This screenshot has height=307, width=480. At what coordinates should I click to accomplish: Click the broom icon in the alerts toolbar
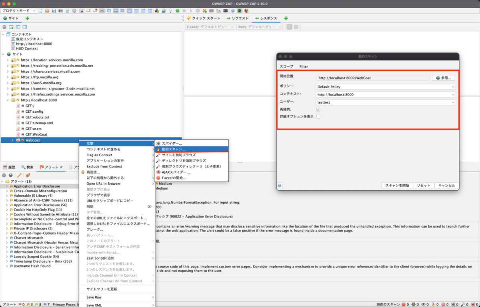[x=28, y=175]
